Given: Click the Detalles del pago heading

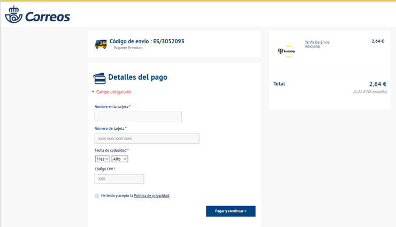Looking at the screenshot, I should point(138,77).
